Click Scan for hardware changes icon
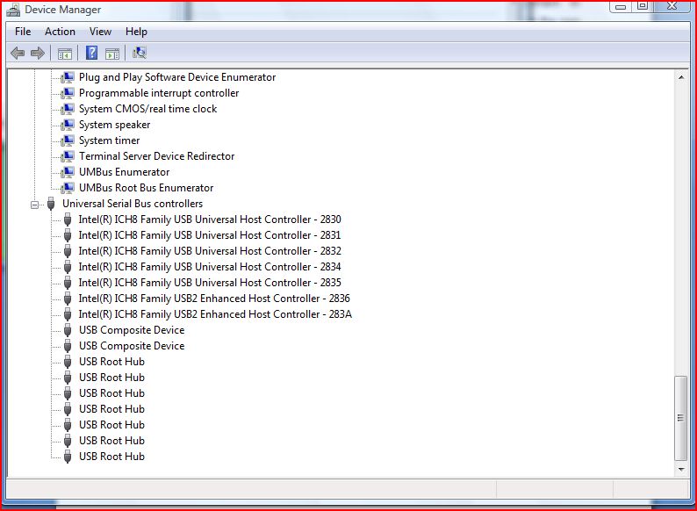 (139, 53)
